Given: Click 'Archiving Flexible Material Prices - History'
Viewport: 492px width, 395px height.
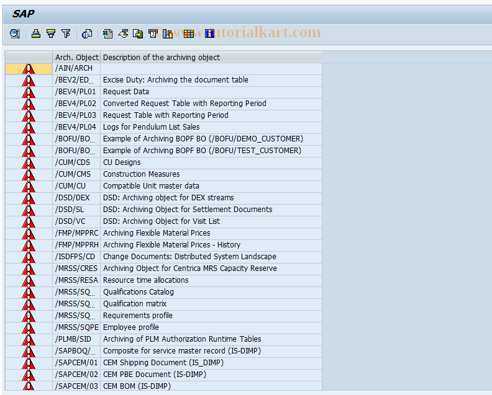Looking at the screenshot, I should point(172,245).
